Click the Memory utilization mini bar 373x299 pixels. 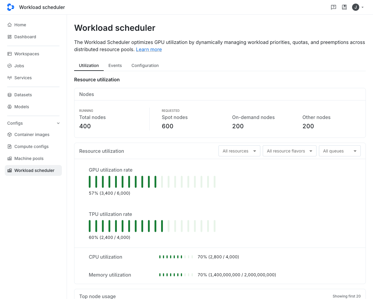pos(176,275)
